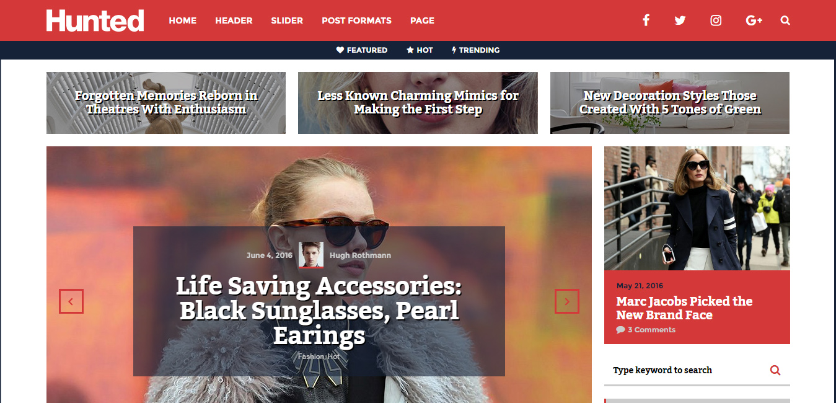Expand the Page menu item
Image resolution: width=836 pixels, height=403 pixels.
click(x=422, y=20)
